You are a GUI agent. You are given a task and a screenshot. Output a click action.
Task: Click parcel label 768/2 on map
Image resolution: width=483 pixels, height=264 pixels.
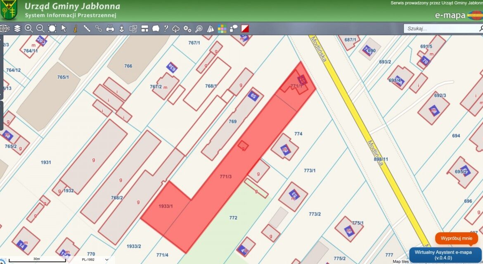[x=117, y=197]
